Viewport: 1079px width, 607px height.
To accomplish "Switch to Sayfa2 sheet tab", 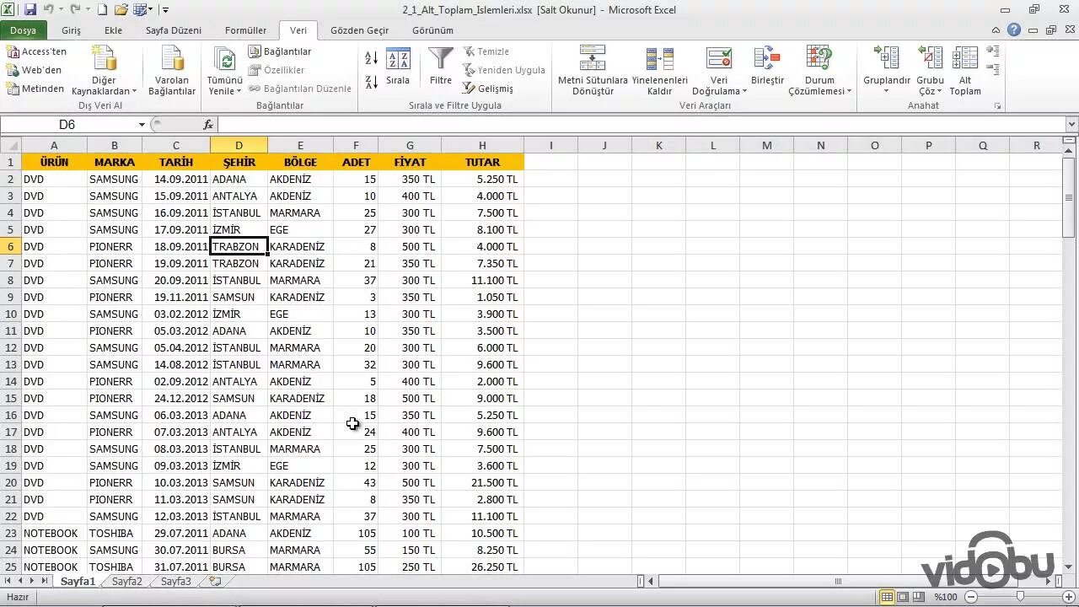I will click(127, 581).
